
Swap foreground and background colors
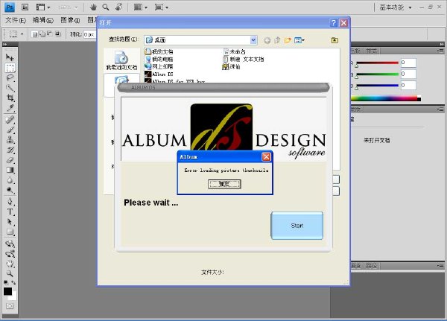13,282
